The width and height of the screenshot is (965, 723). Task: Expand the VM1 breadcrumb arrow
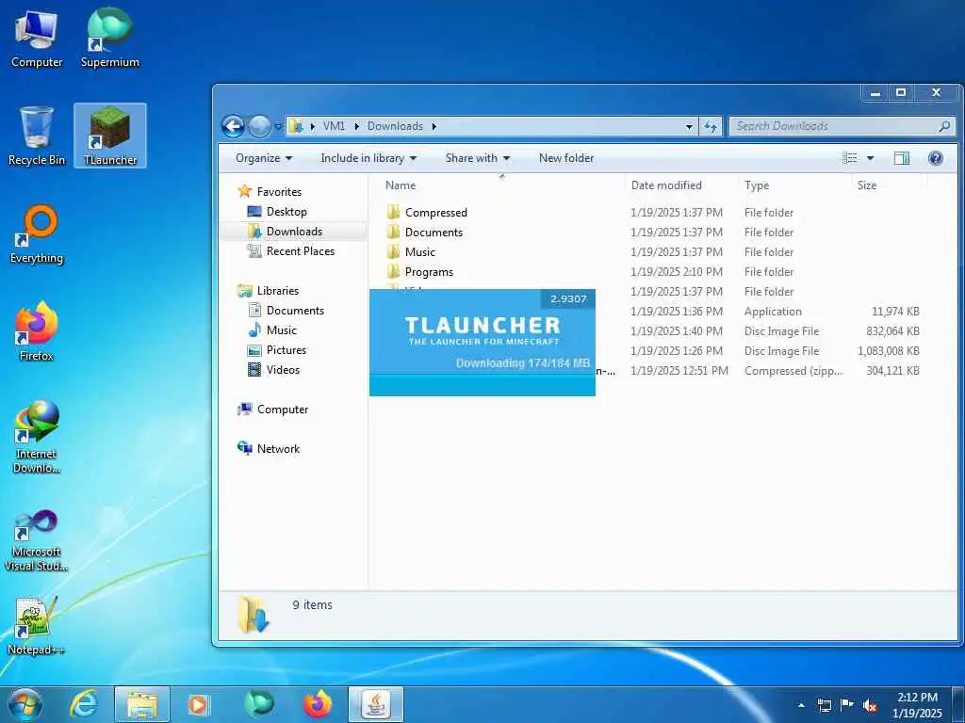pyautogui.click(x=356, y=126)
